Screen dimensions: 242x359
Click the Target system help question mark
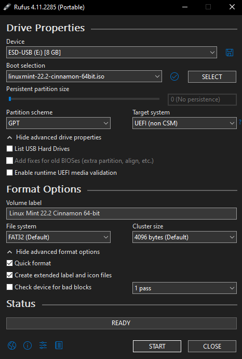pyautogui.click(x=240, y=122)
